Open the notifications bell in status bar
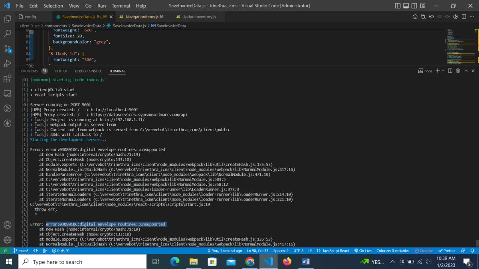 point(472,251)
